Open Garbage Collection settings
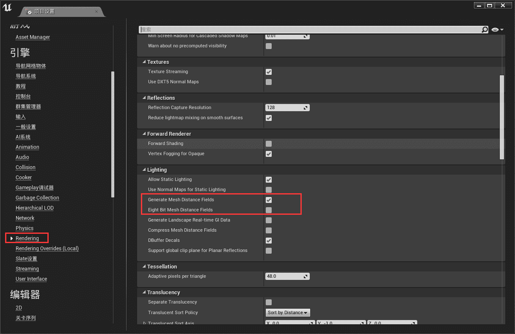This screenshot has width=515, height=334. pyautogui.click(x=37, y=198)
